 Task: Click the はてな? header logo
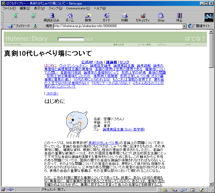click(x=195, y=39)
